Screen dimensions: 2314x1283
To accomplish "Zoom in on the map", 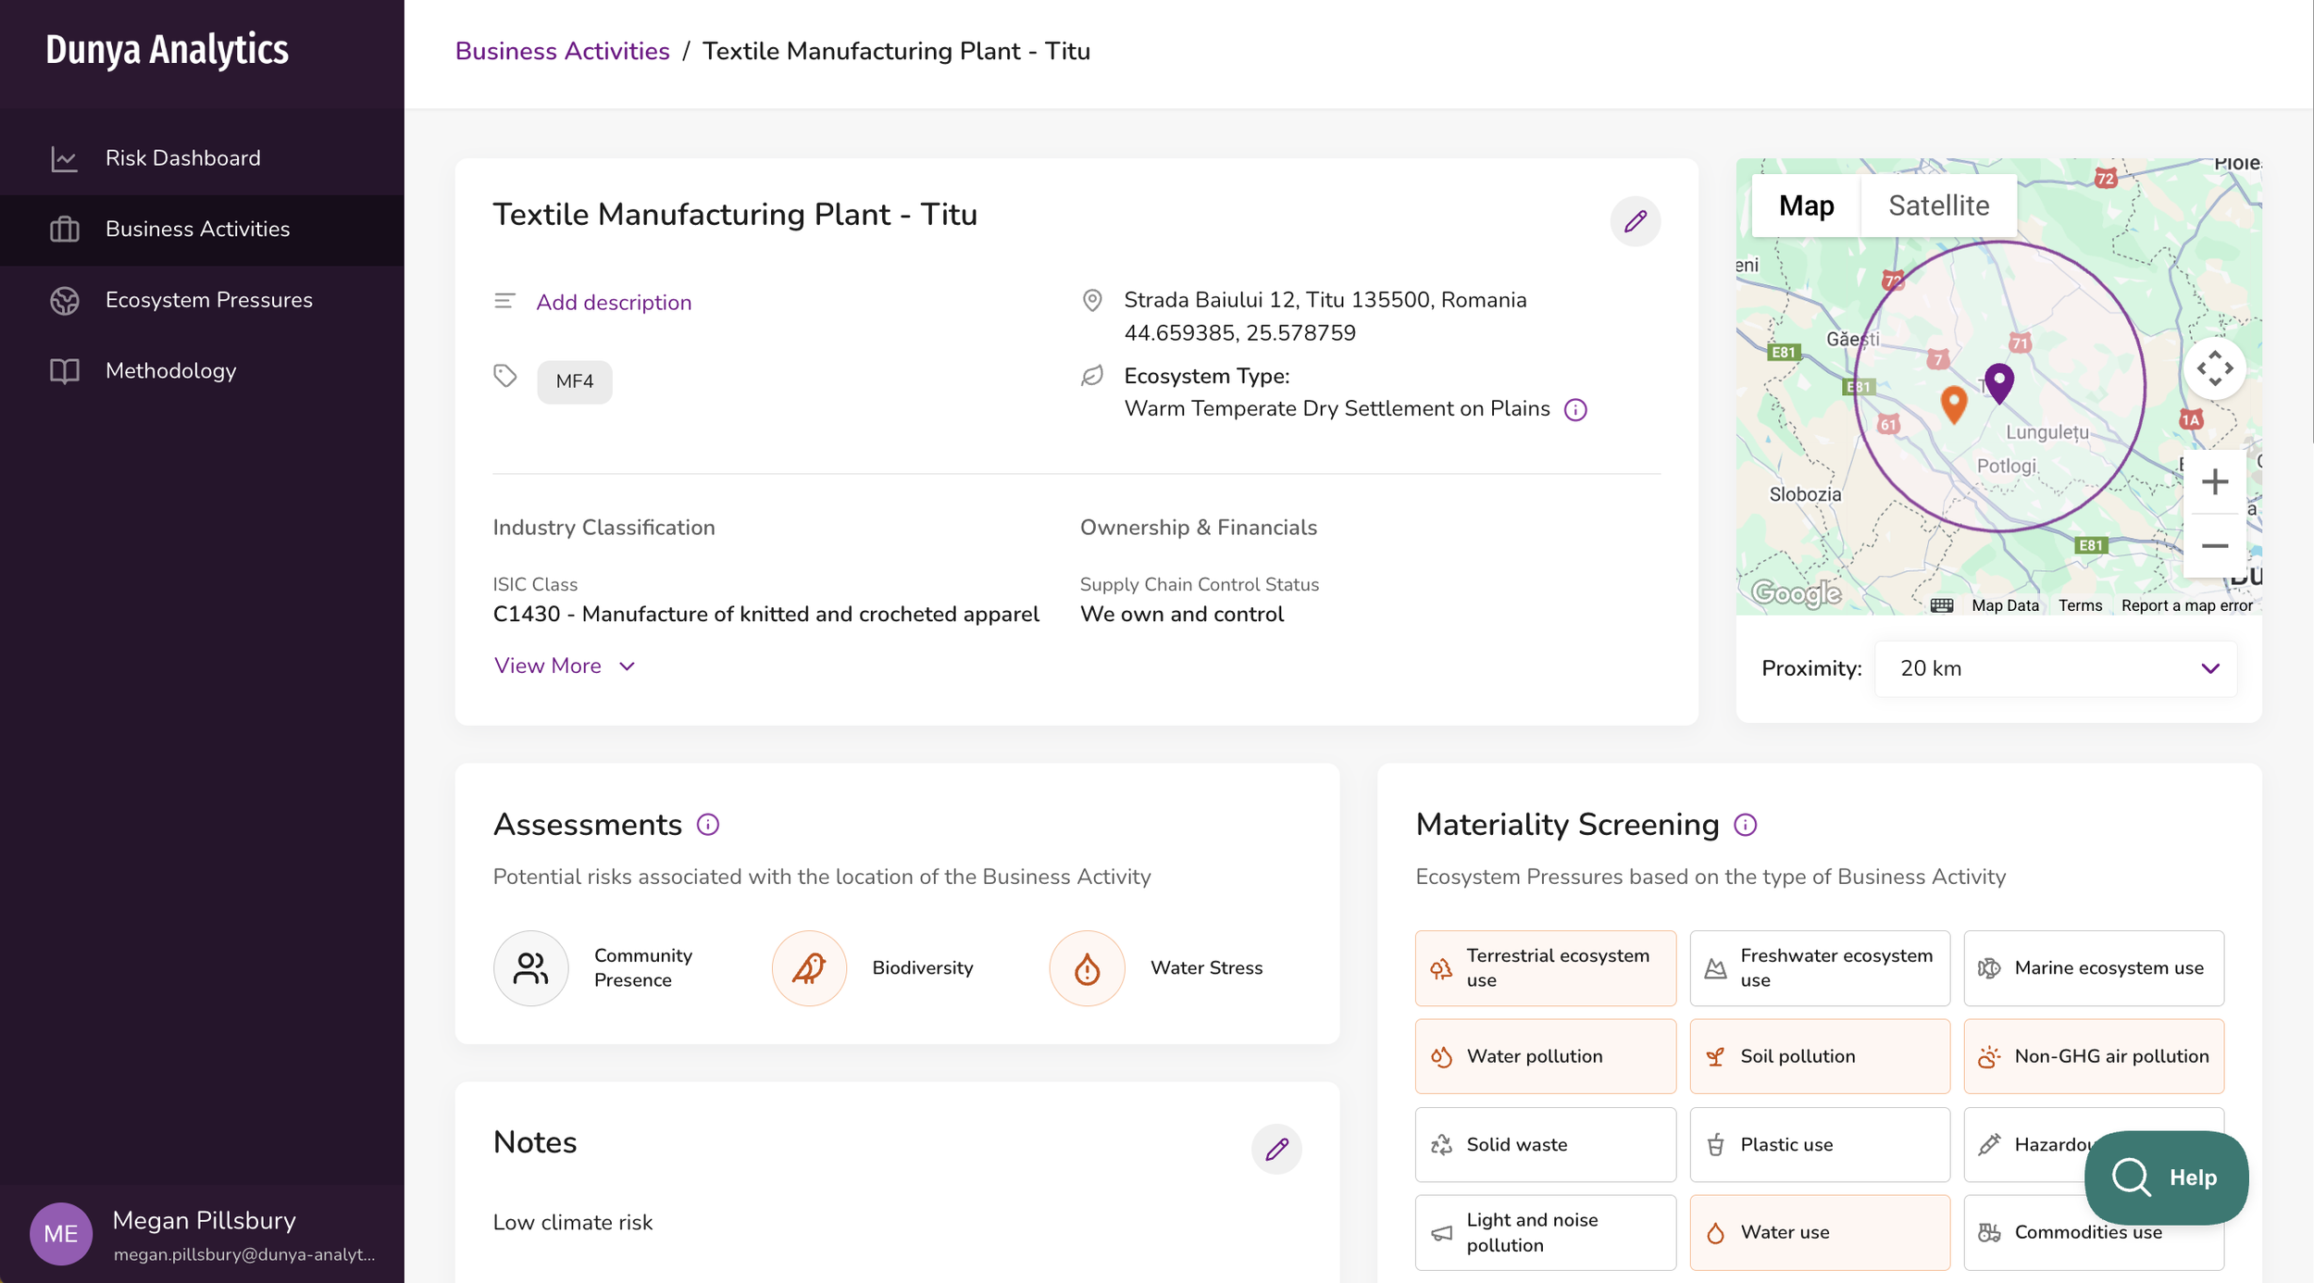I will coord(2214,481).
